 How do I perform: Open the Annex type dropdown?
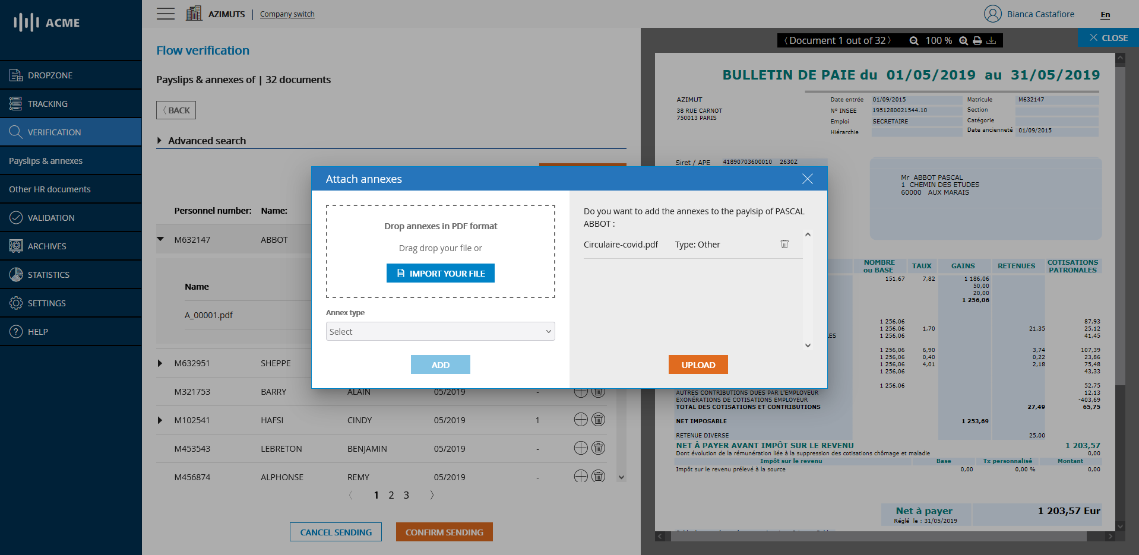(440, 331)
